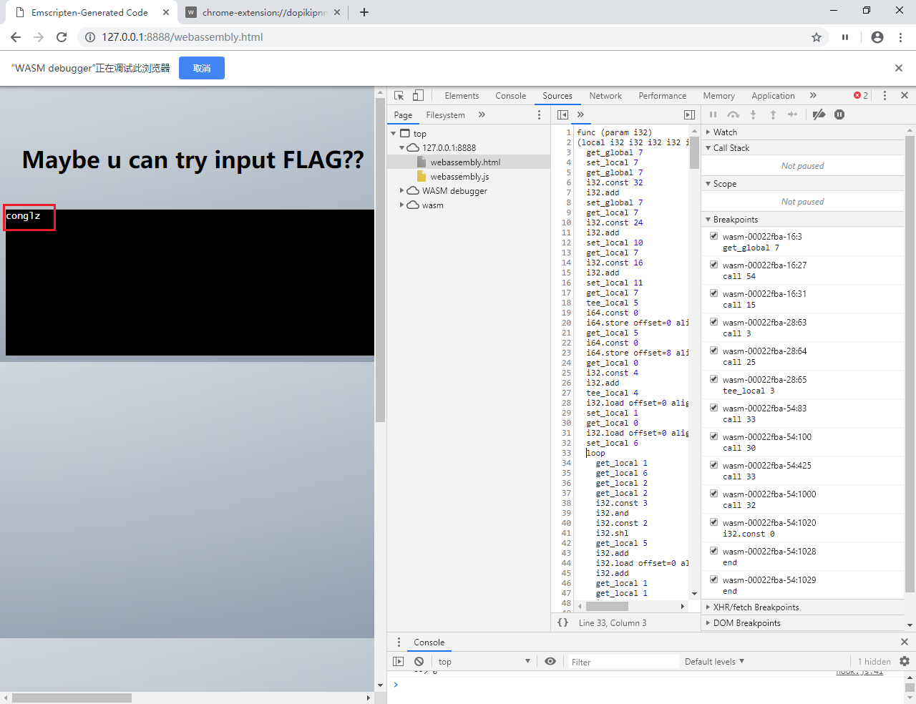Uncheck breakpoint wasm-00022fba-16:3

[713, 236]
